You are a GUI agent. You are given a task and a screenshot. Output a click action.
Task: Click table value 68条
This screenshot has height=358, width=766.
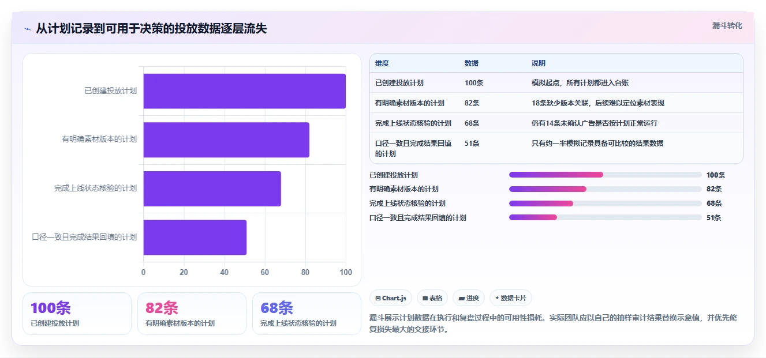(x=472, y=123)
